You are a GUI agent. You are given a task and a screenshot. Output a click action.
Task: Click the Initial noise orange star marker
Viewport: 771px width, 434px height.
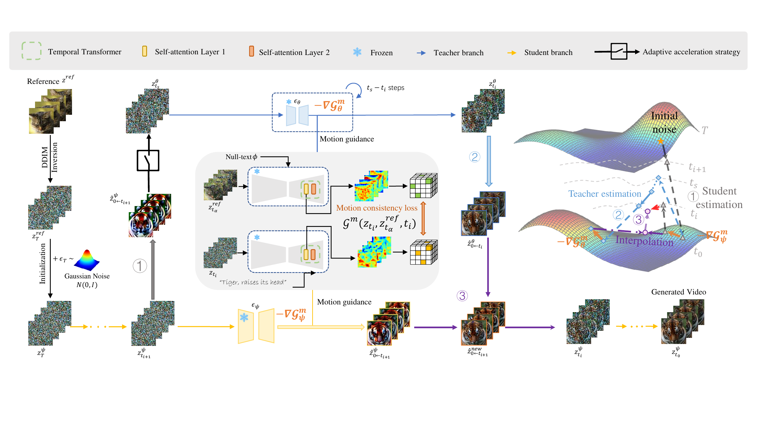click(x=660, y=141)
